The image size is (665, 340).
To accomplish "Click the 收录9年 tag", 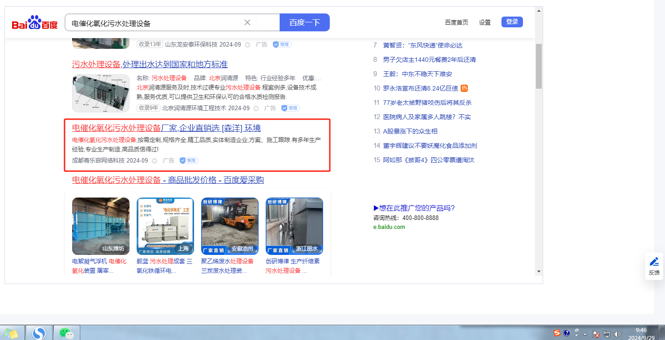I will point(148,108).
